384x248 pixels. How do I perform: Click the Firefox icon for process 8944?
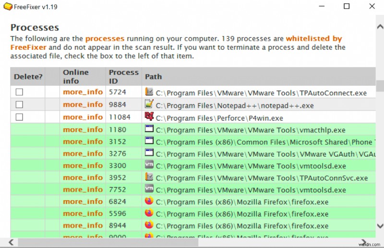149,225
